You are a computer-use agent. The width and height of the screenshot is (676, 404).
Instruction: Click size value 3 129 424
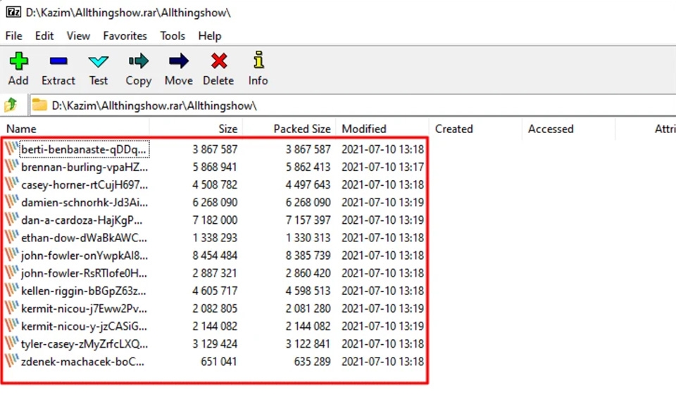click(x=215, y=343)
